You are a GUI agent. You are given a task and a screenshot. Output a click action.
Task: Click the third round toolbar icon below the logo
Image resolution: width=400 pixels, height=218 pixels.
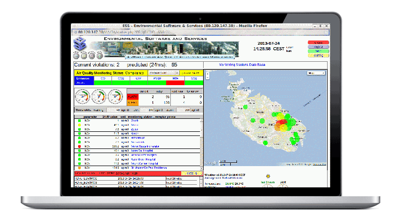[92, 55]
